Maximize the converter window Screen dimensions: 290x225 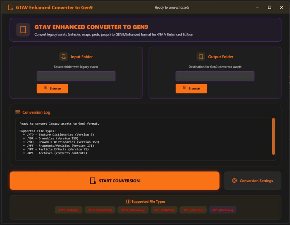(269, 7)
